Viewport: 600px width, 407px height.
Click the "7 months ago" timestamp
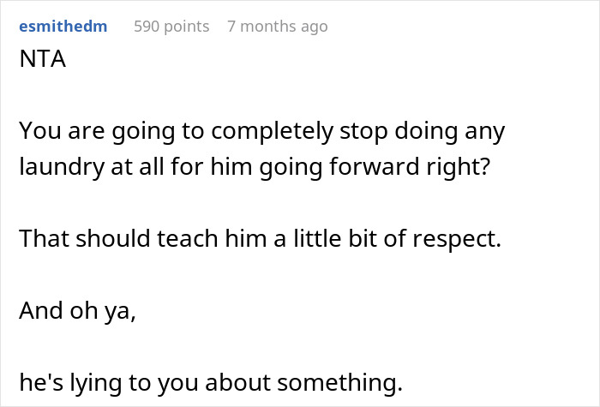tap(277, 27)
